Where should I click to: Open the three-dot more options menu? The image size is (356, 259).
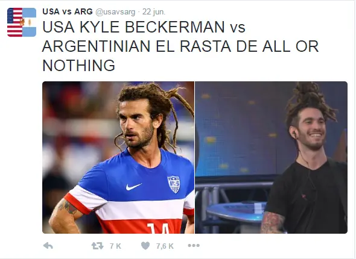coord(194,245)
